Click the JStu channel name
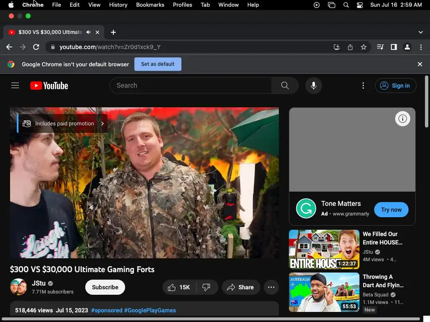 (39, 283)
